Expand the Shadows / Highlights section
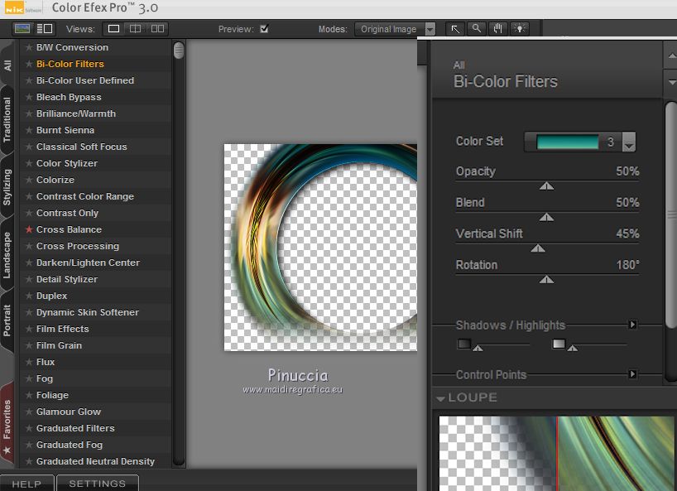Screen dimensions: 677x491 coord(632,325)
